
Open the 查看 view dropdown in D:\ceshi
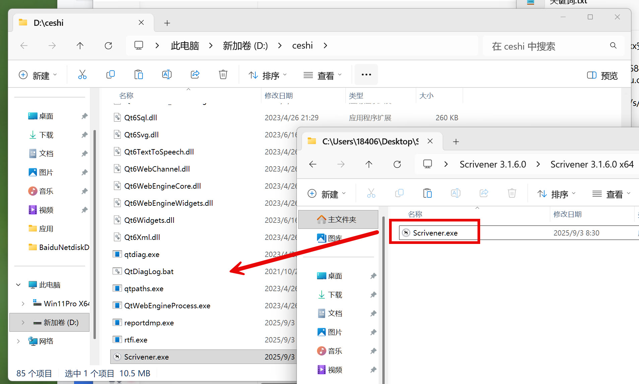322,75
